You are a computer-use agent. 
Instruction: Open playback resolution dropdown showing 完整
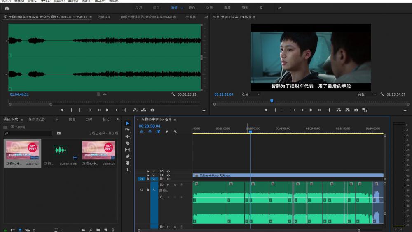click(x=367, y=94)
